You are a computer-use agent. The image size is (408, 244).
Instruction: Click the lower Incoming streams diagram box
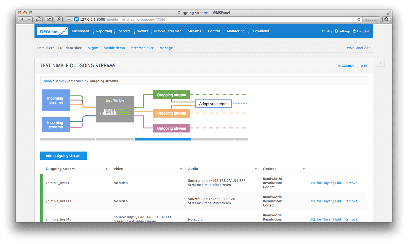(x=56, y=124)
